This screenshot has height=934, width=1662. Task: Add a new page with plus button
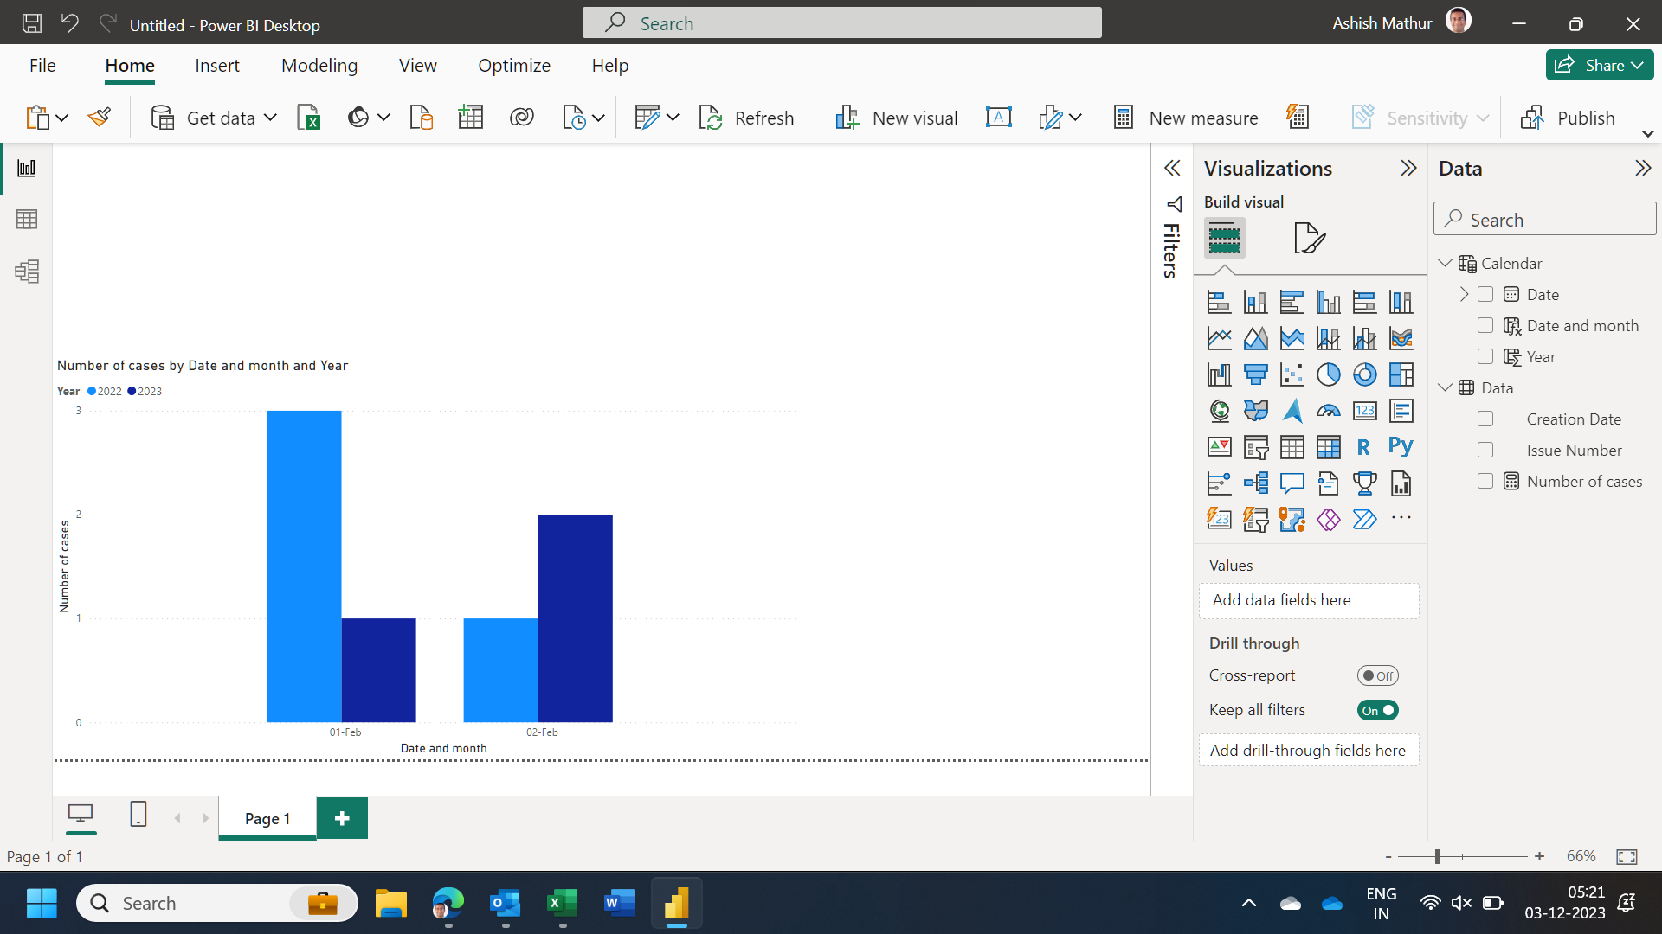tap(342, 818)
